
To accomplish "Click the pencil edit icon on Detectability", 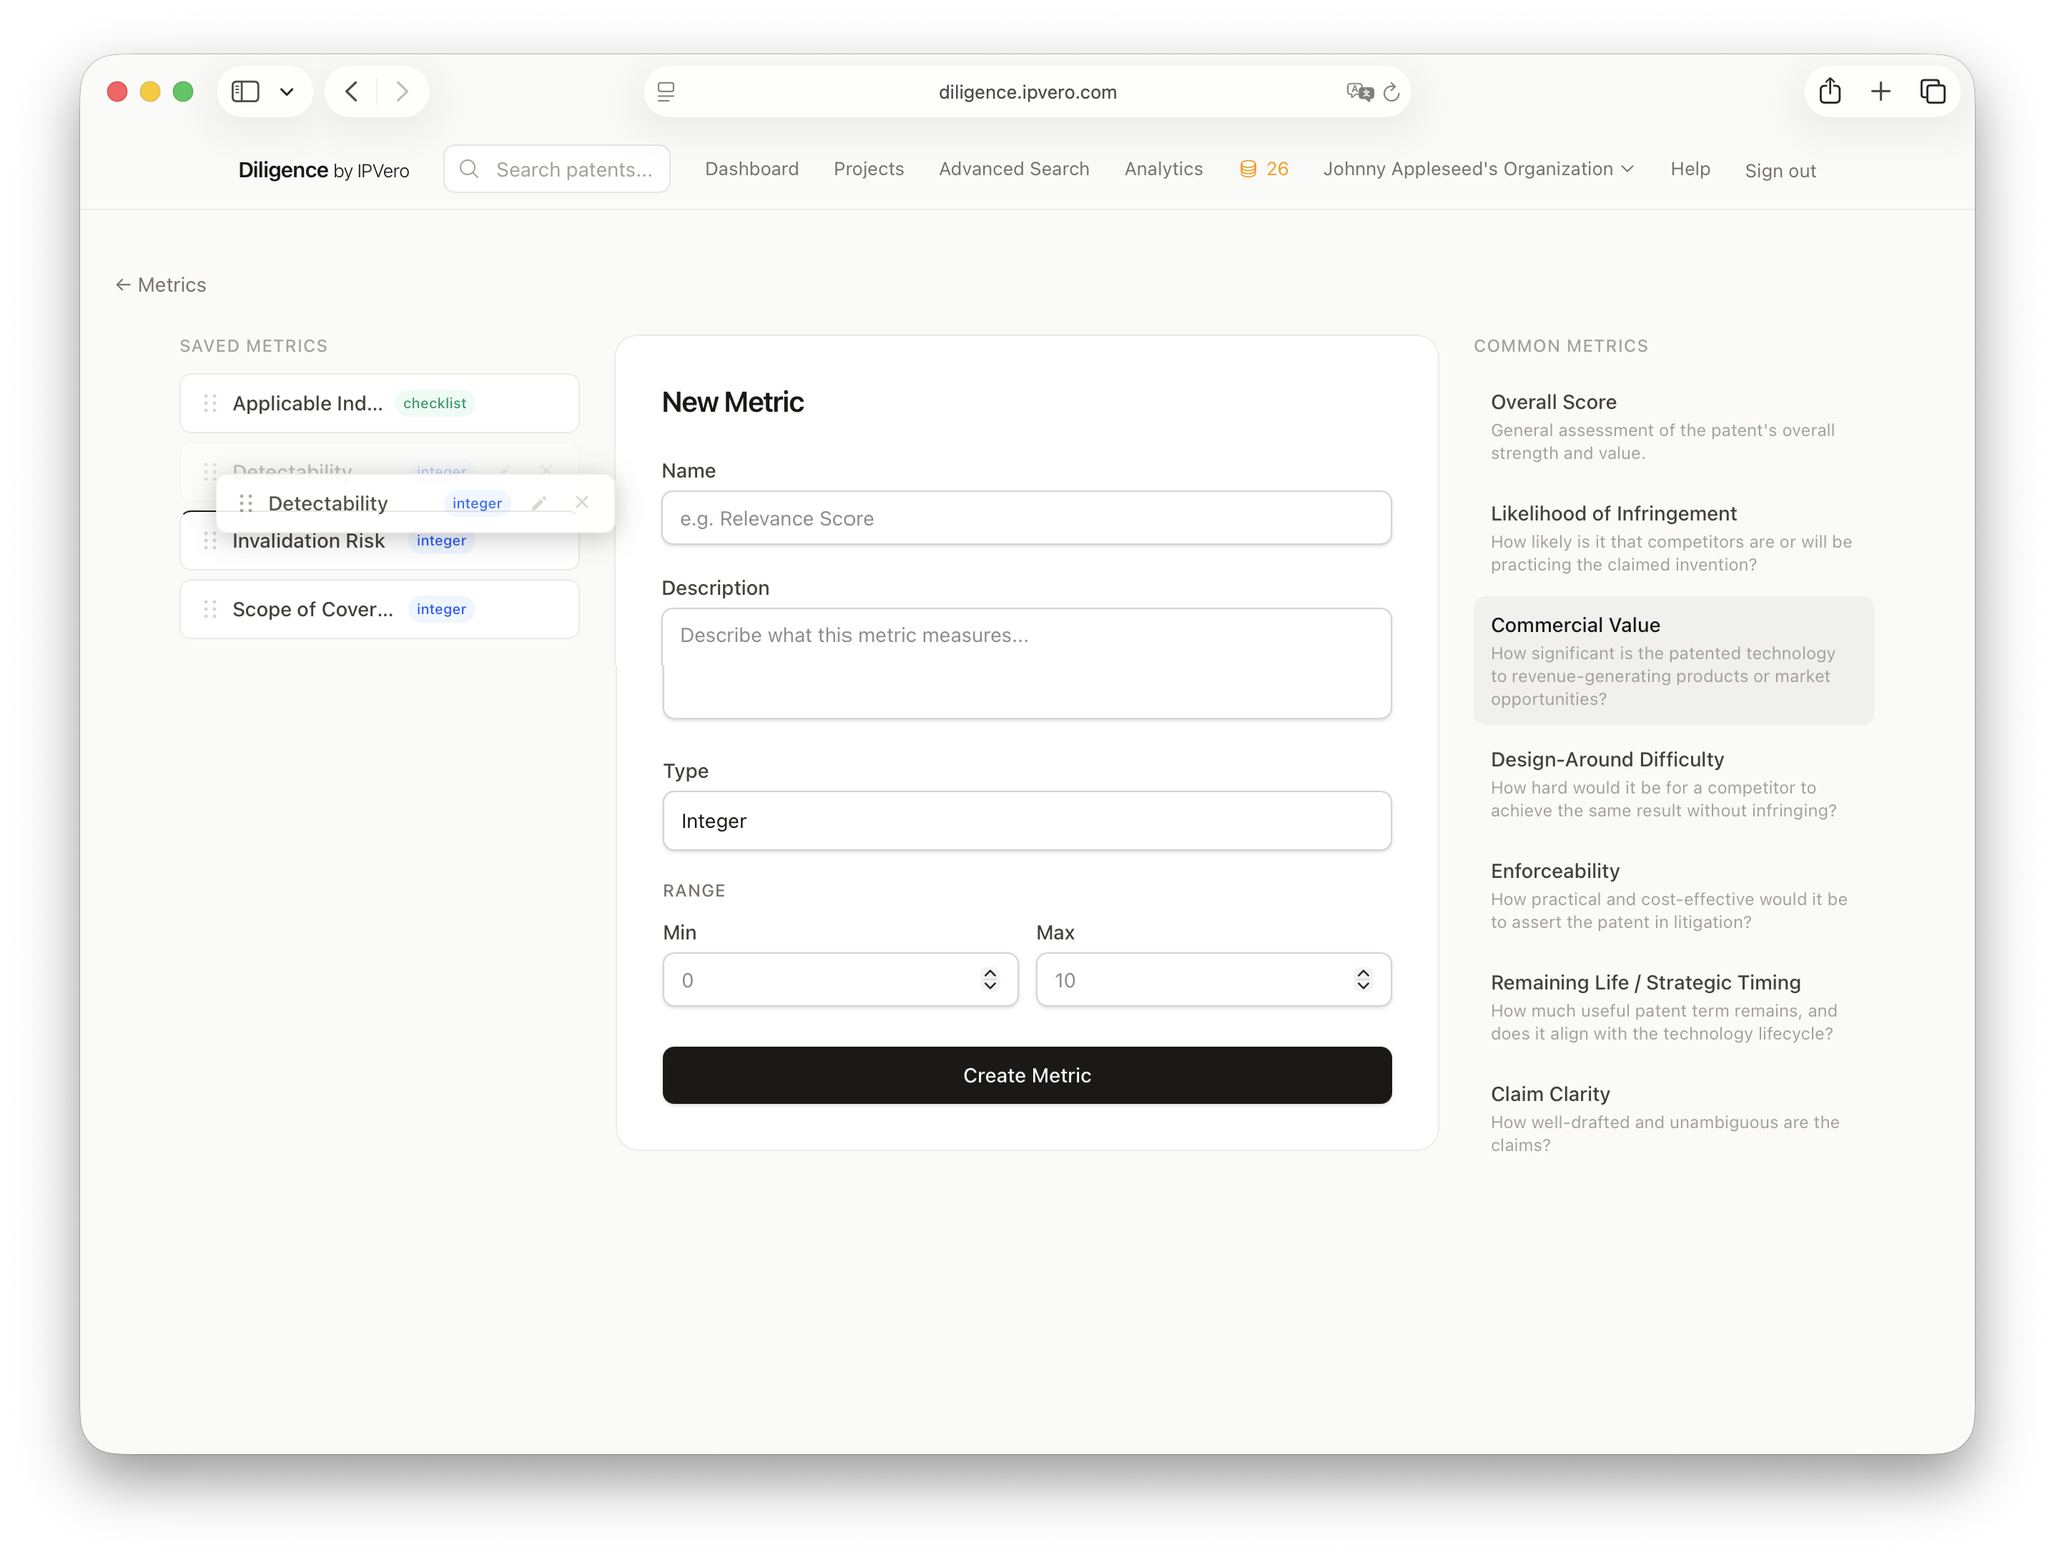I will click(539, 503).
